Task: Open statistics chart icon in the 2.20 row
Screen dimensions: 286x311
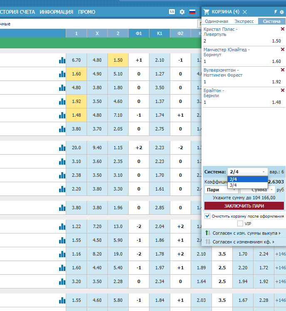Action: [62, 189]
